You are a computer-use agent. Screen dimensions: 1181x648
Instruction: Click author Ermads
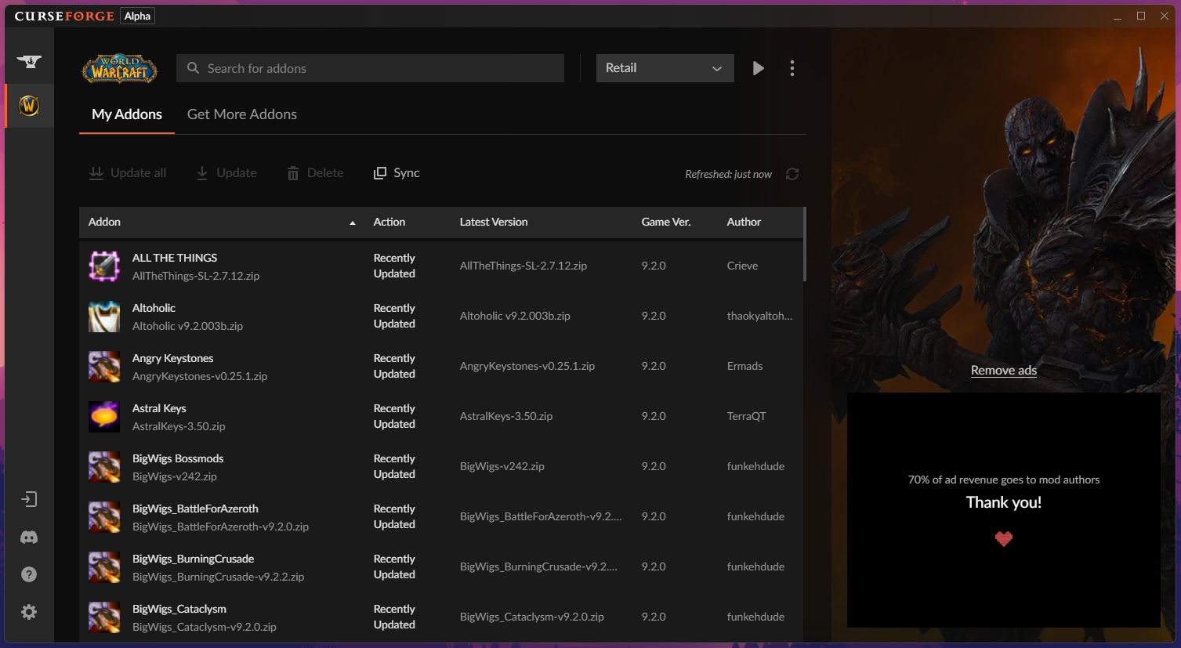[x=744, y=366]
